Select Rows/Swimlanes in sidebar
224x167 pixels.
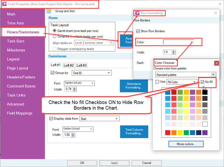pyautogui.click(x=23, y=32)
